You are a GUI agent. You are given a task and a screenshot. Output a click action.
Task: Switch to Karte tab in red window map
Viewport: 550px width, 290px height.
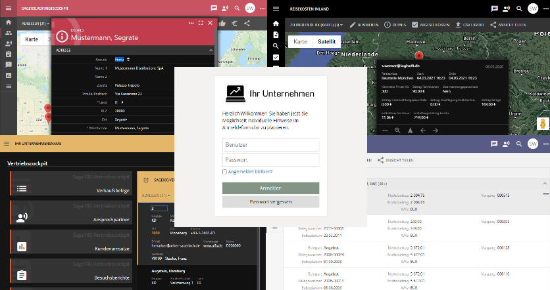tap(32, 39)
